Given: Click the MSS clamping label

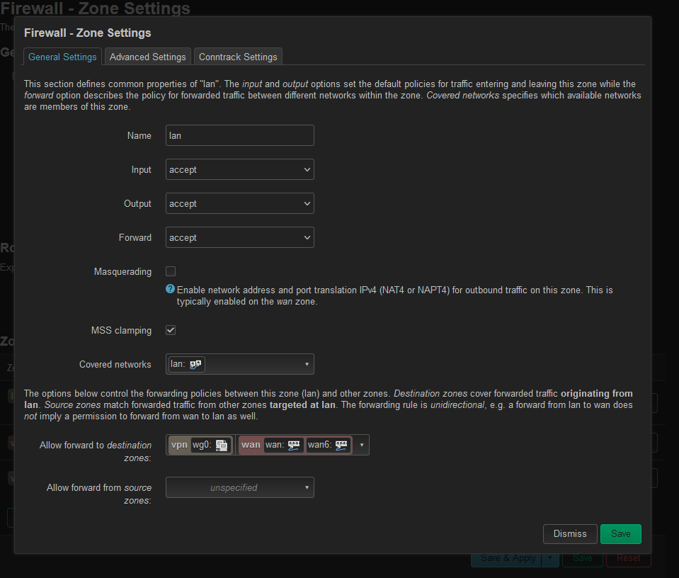Looking at the screenshot, I should 121,331.
